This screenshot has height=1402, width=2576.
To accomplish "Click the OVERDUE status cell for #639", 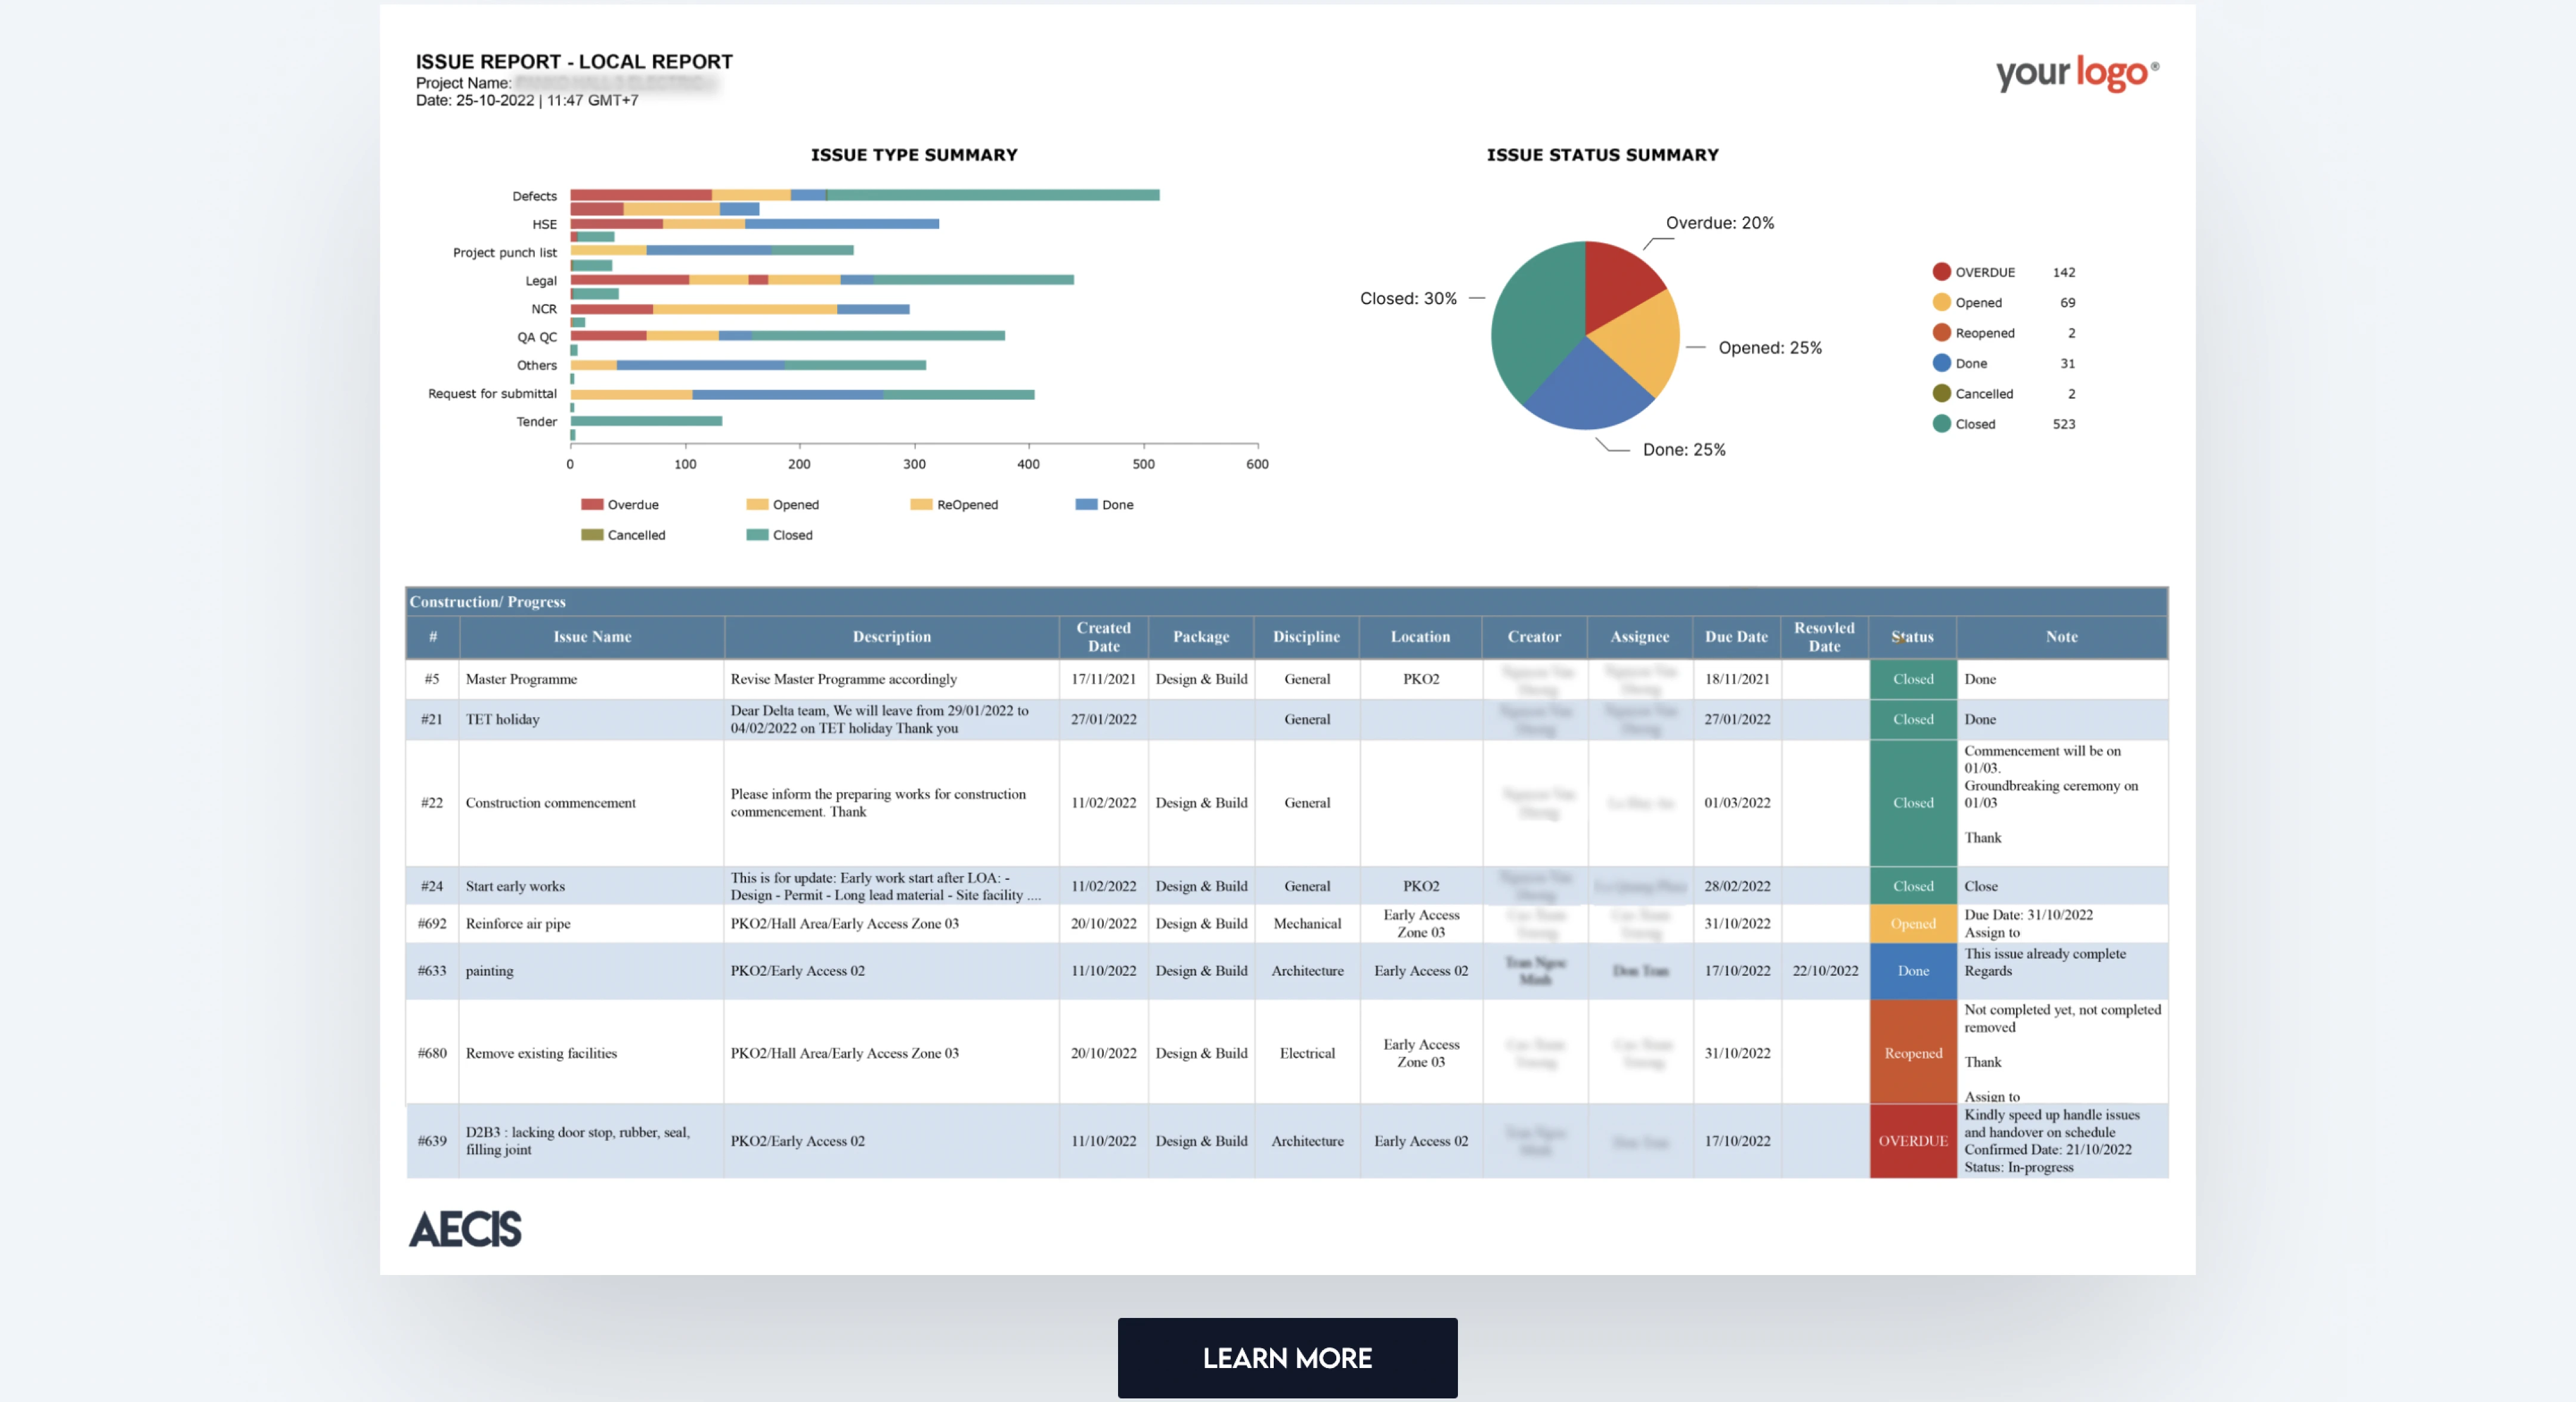I will 1912,1141.
